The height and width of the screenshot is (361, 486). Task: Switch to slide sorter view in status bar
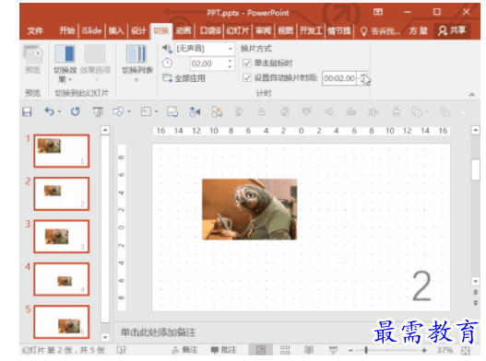coord(285,350)
